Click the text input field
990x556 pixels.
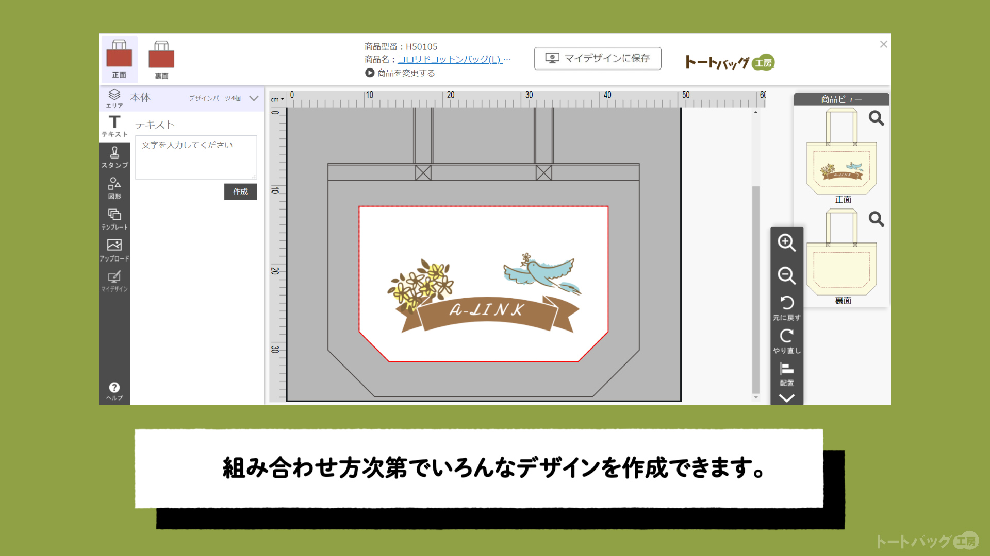(x=196, y=158)
